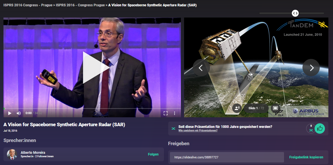Open the video's three-dot options menu

[175, 113]
